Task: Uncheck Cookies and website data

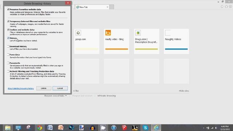Action: pos(8,30)
